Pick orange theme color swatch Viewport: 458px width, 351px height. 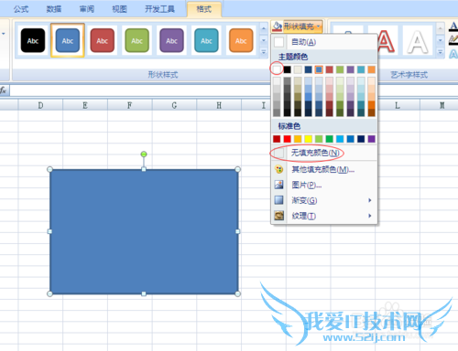[x=372, y=69]
